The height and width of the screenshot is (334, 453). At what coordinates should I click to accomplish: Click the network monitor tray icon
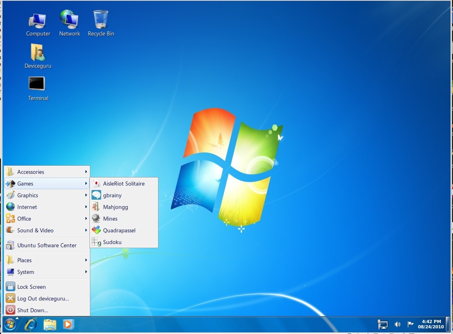click(382, 324)
